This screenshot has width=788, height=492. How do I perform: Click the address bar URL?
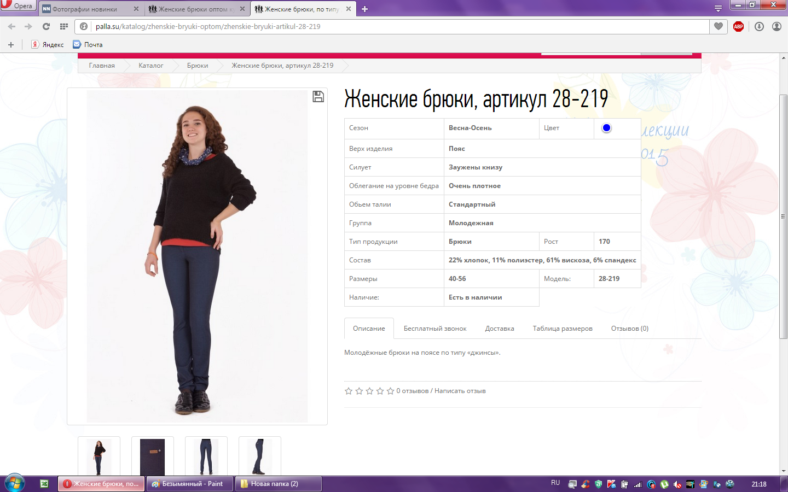pyautogui.click(x=208, y=26)
